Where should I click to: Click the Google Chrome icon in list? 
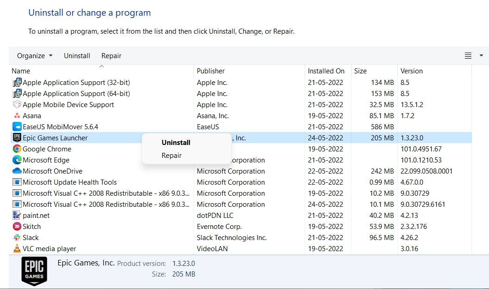(x=17, y=149)
